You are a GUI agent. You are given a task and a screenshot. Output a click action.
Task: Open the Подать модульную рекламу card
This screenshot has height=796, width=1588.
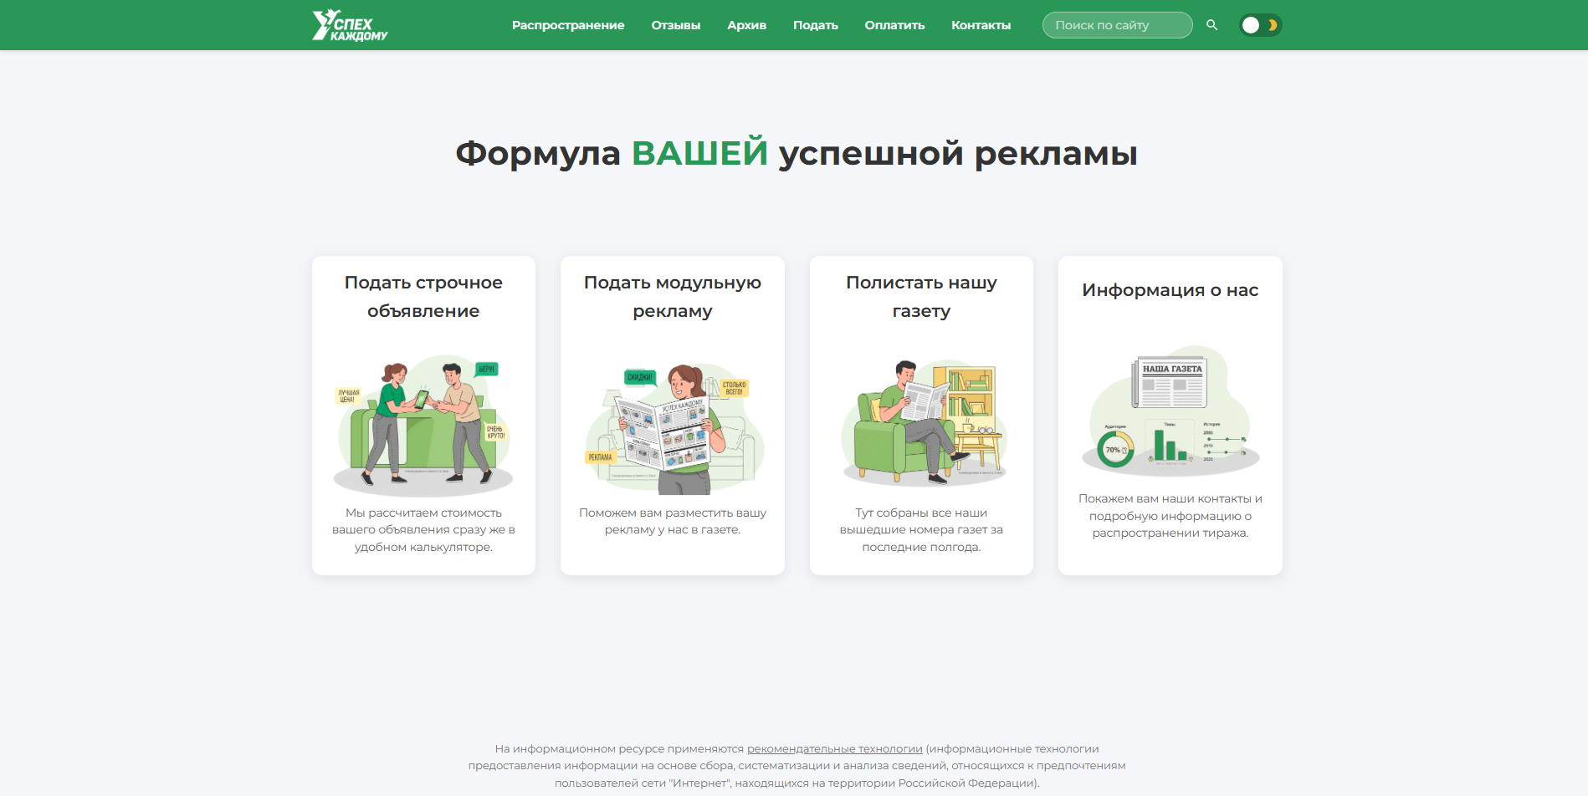click(672, 297)
